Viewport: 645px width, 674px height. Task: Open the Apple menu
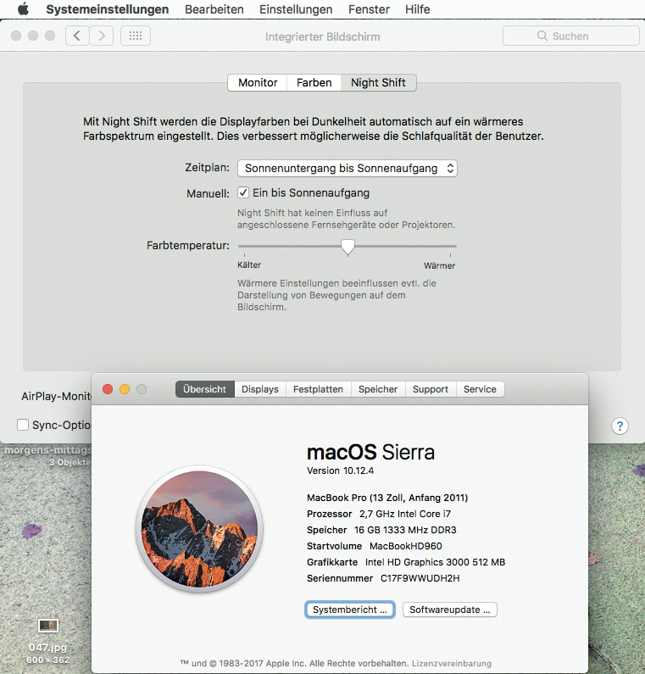(23, 9)
